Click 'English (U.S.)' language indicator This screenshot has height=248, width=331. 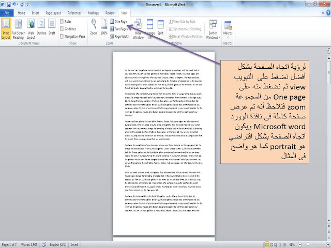click(x=58, y=244)
